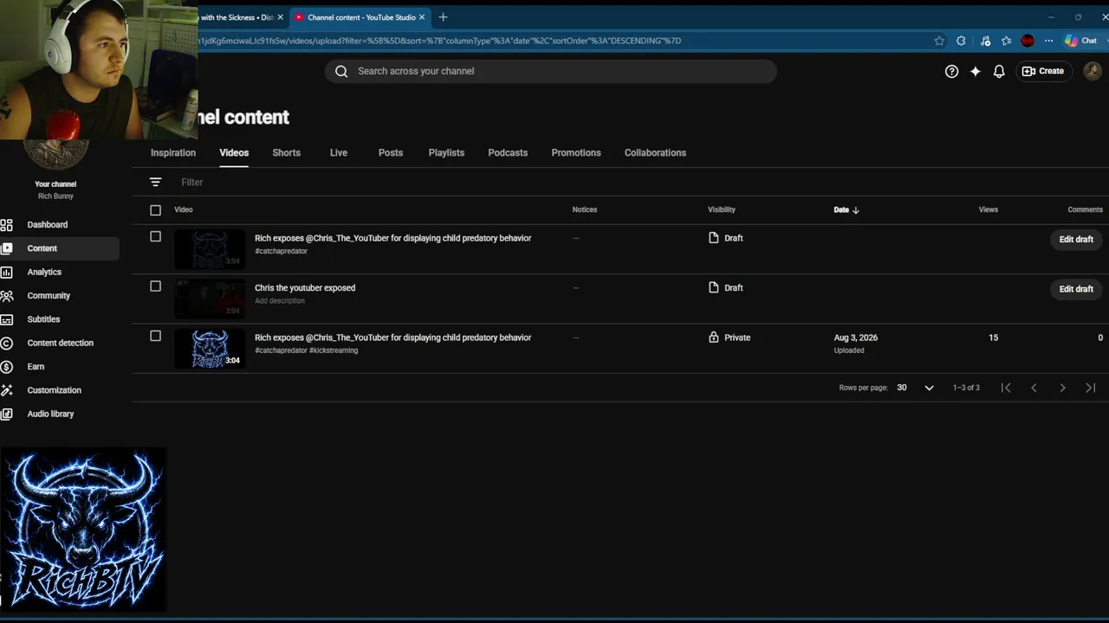Open the Copilot Chat button
The height and width of the screenshot is (623, 1109).
(x=1081, y=41)
